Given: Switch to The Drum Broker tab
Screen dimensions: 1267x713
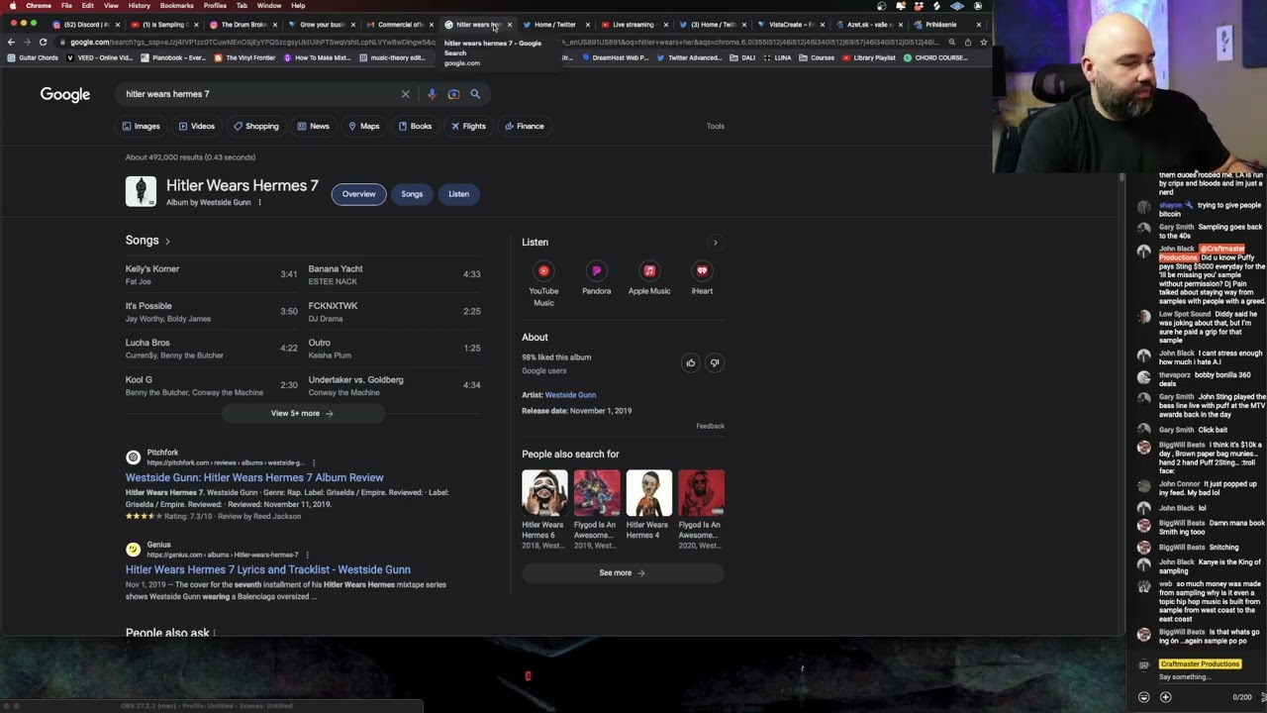Looking at the screenshot, I should click(242, 24).
